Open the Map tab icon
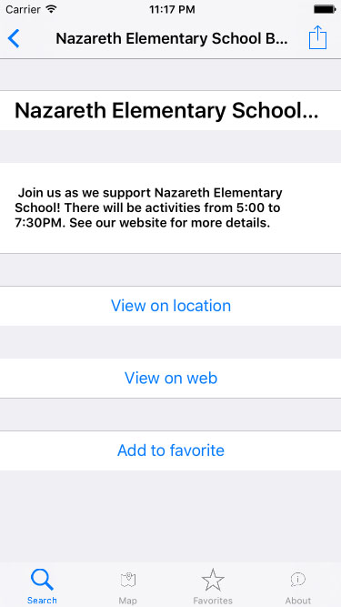 [127, 580]
